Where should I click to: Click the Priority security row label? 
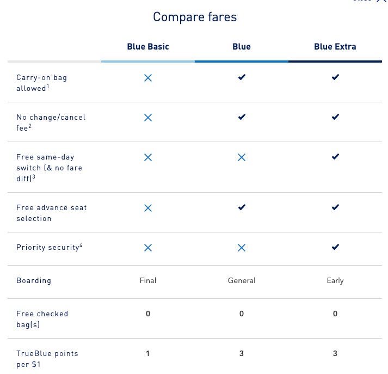49,247
